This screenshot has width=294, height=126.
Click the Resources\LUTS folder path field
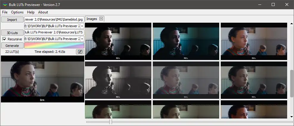(x=54, y=32)
